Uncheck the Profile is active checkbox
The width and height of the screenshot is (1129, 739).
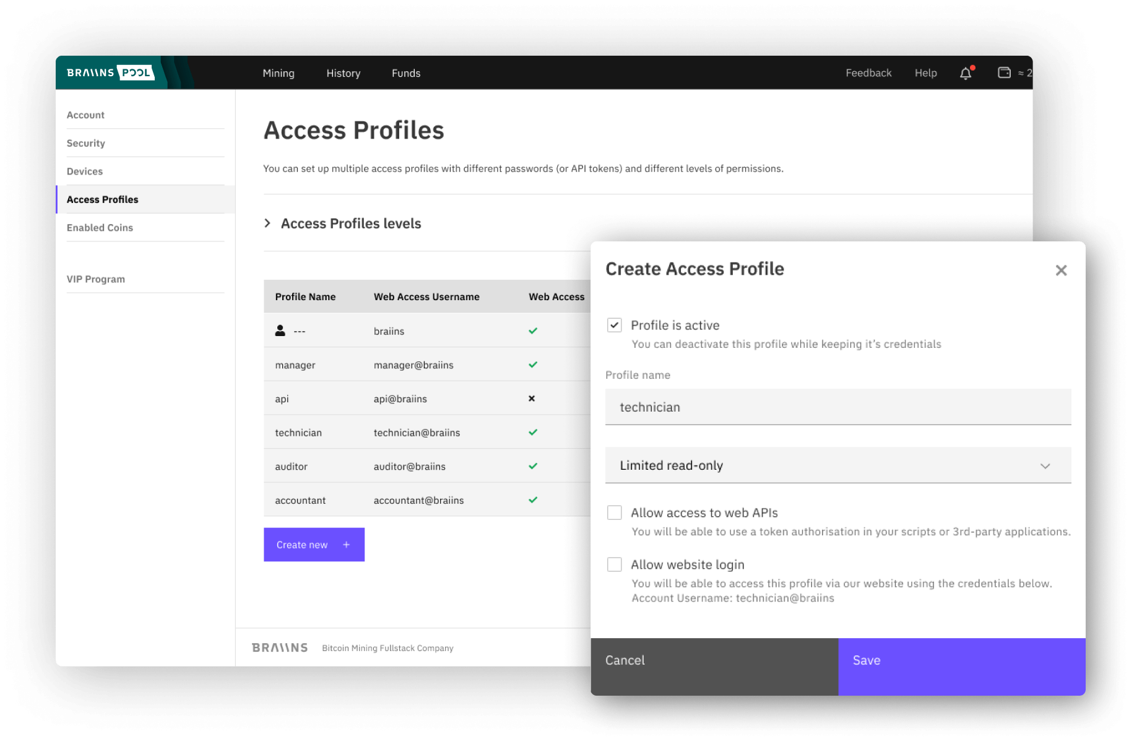614,325
